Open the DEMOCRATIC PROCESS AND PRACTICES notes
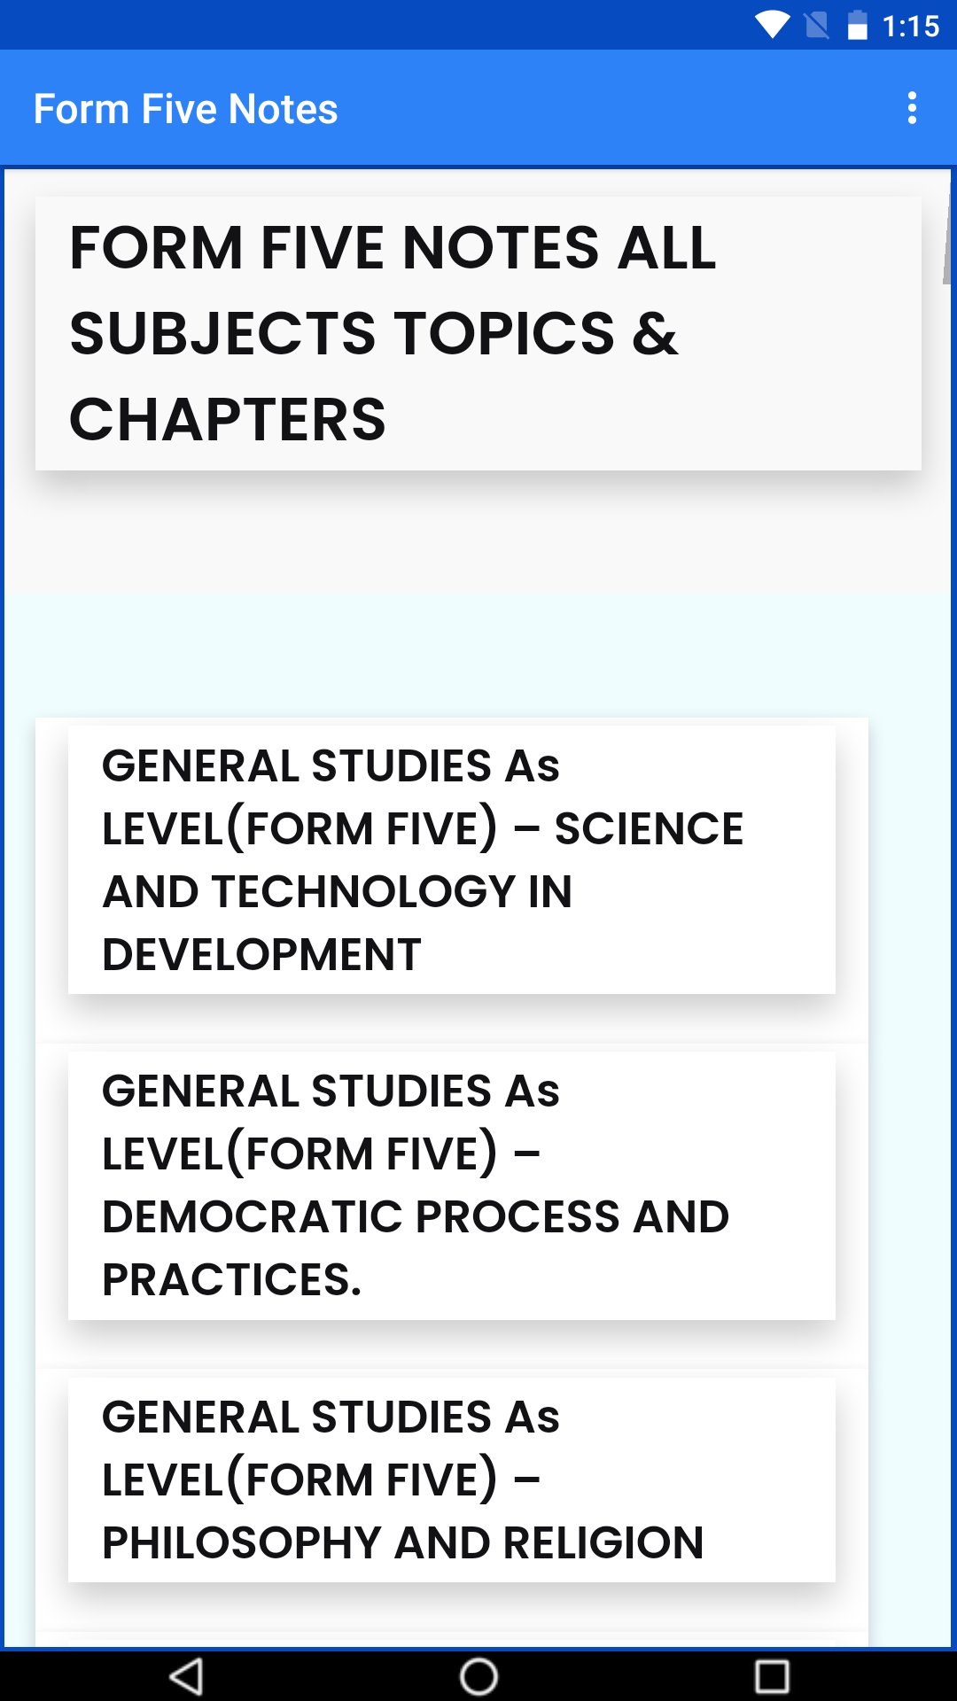The image size is (957, 1701). pos(452,1183)
